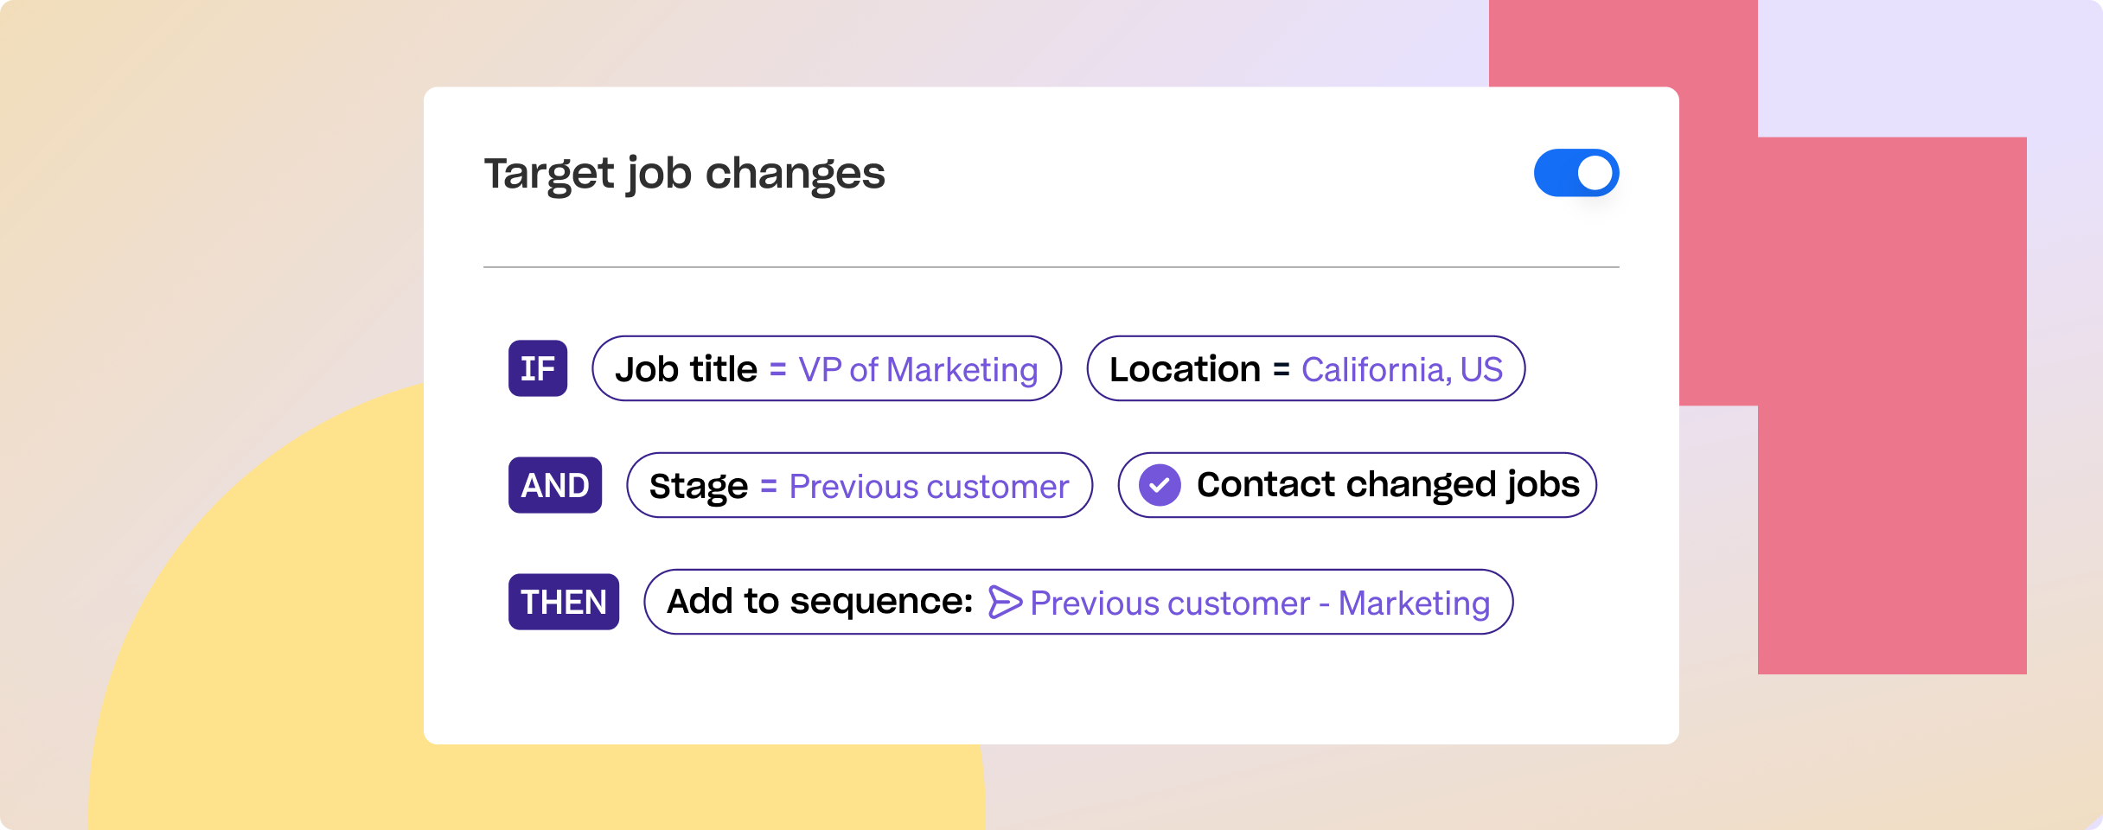Viewport: 2103px width, 830px height.
Task: Click the Job title field label
Action: click(686, 369)
